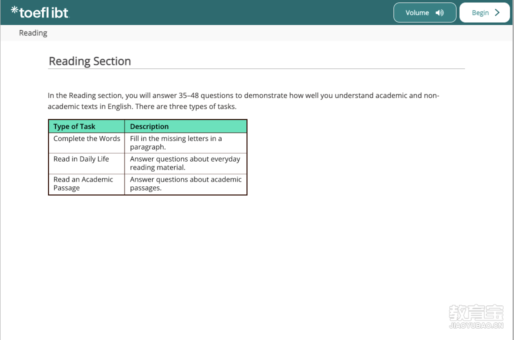
Task: Select the Reading breadcrumb label
Action: [x=33, y=33]
